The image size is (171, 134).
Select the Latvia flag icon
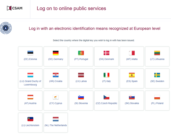coord(81,75)
